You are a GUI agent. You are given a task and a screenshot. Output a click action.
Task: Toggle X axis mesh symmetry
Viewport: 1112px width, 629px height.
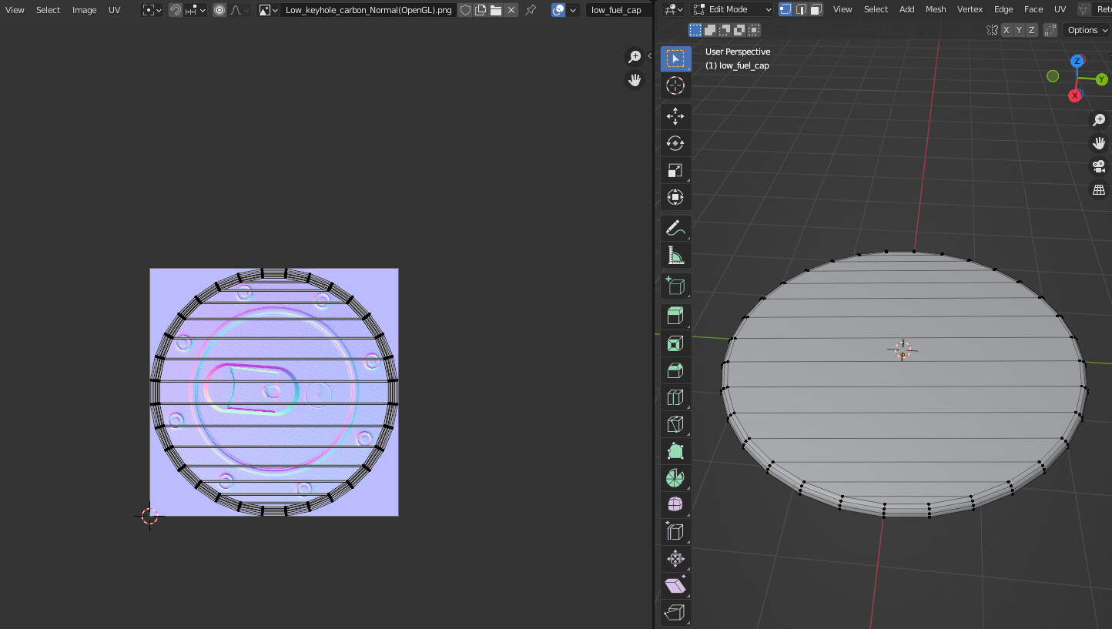[1006, 30]
